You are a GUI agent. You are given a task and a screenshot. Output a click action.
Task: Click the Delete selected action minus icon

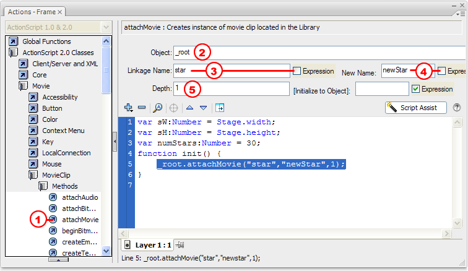tap(142, 108)
